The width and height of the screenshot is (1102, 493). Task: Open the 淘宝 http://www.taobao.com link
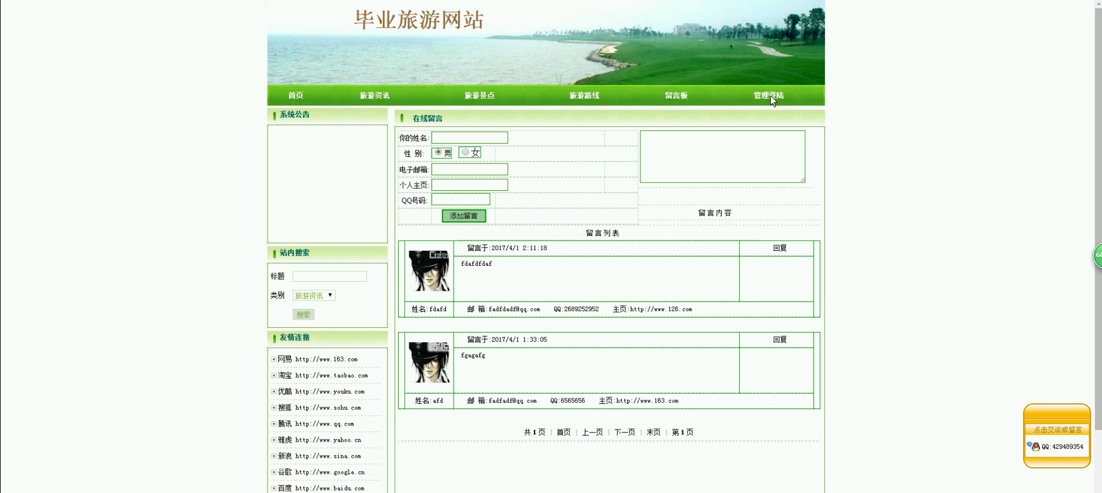pos(323,376)
